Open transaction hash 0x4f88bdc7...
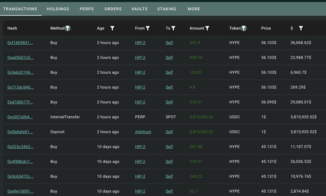 20,162
